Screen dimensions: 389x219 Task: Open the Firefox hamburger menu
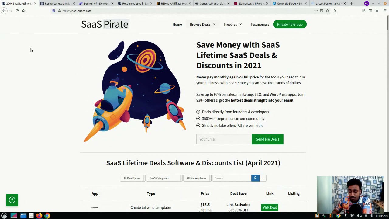(385, 11)
